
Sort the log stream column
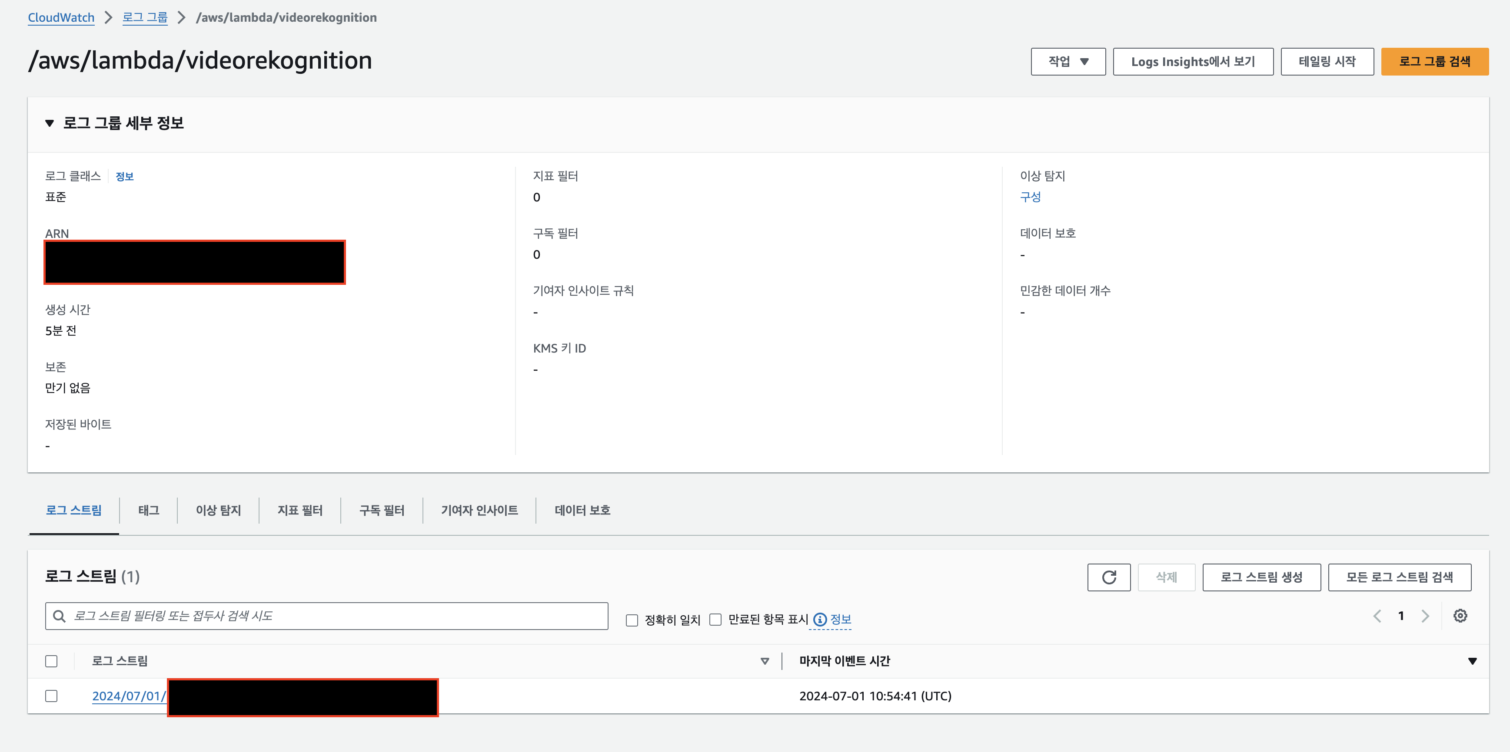(765, 661)
